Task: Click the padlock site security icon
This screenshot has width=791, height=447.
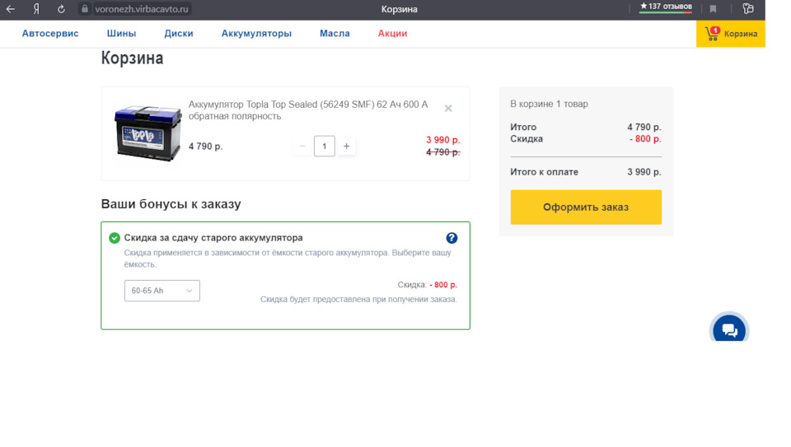Action: [84, 9]
